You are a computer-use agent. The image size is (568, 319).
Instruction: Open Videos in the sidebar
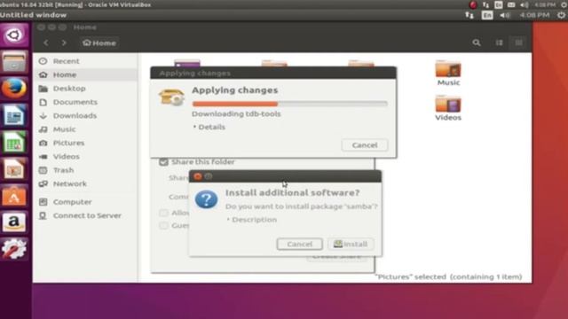(85, 157)
